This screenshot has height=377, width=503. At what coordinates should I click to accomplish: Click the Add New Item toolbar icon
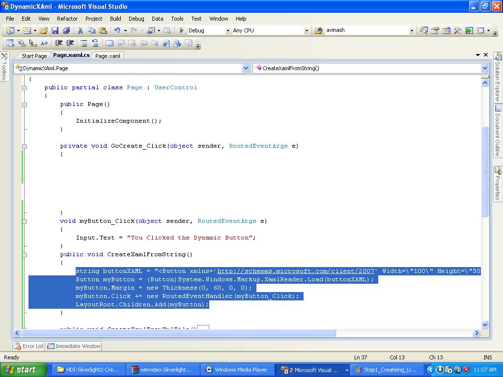[27, 30]
